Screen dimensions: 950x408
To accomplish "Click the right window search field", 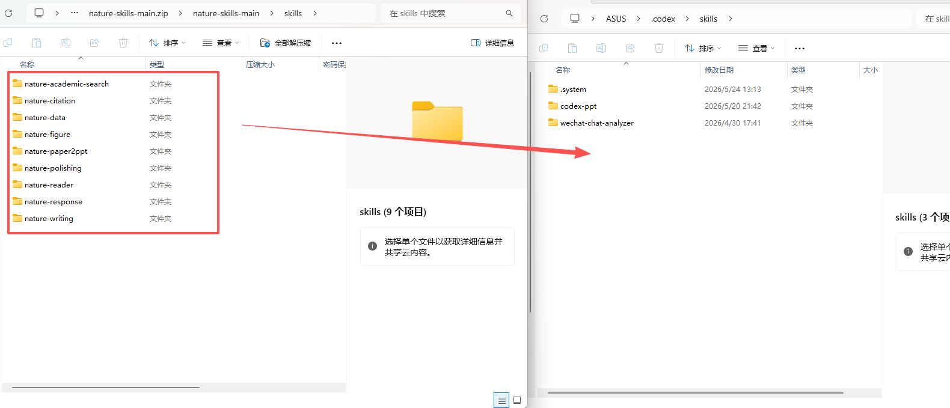I will coord(934,19).
